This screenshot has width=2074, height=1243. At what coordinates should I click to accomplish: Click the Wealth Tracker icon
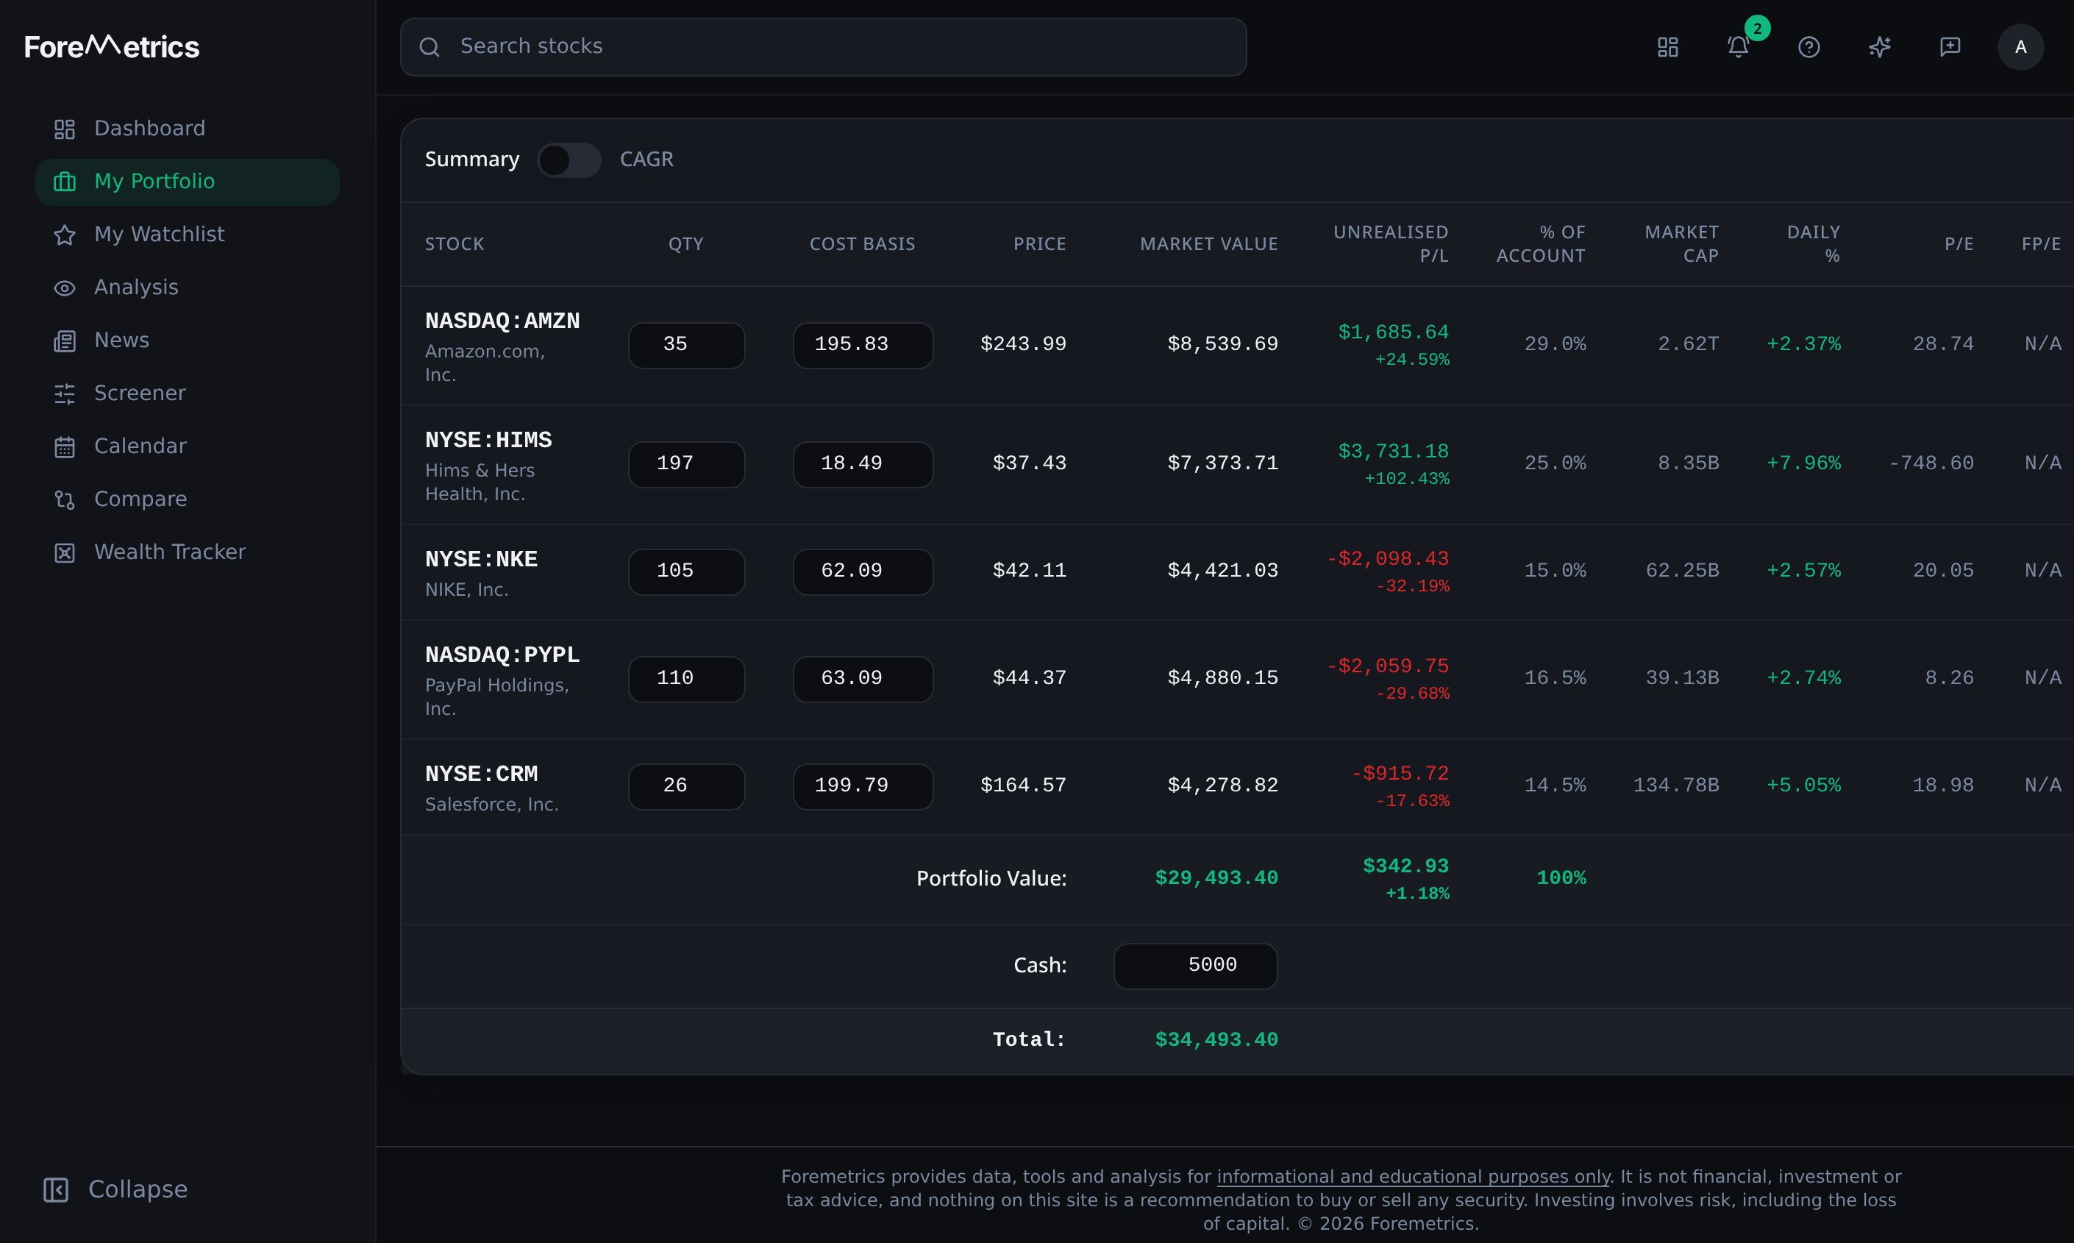click(x=65, y=553)
